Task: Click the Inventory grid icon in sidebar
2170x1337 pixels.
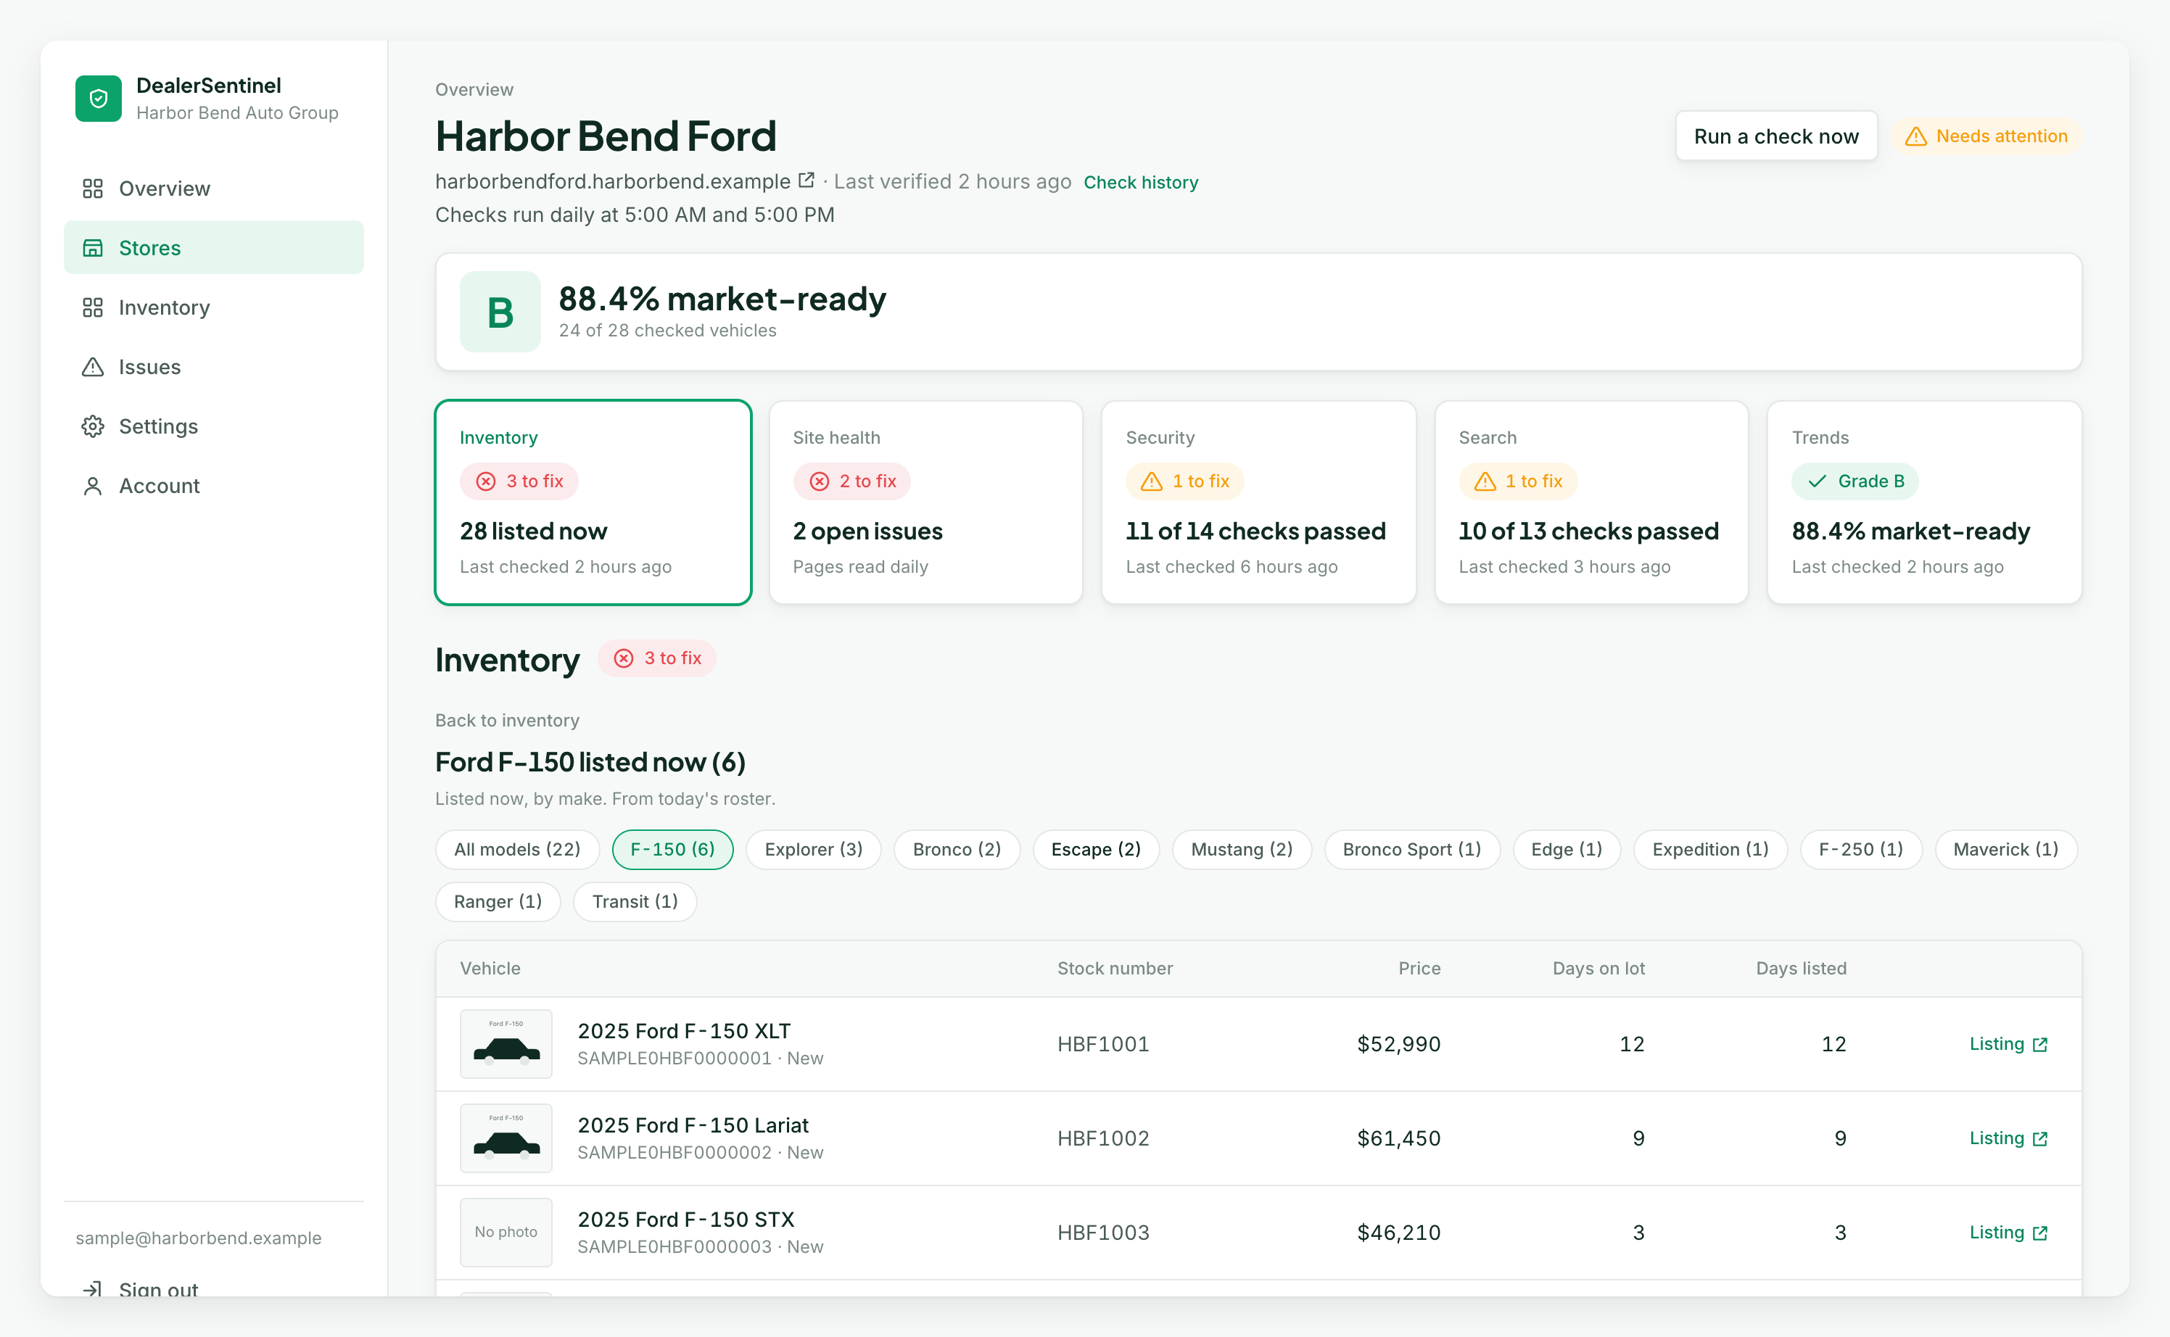Action: click(x=93, y=307)
